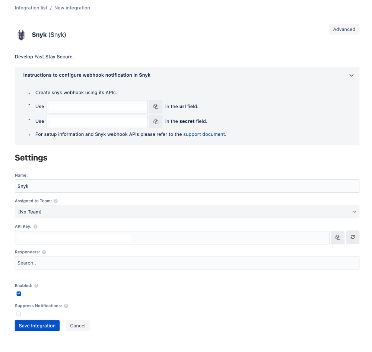Check the Suppress Notifications checkbox

tap(19, 314)
